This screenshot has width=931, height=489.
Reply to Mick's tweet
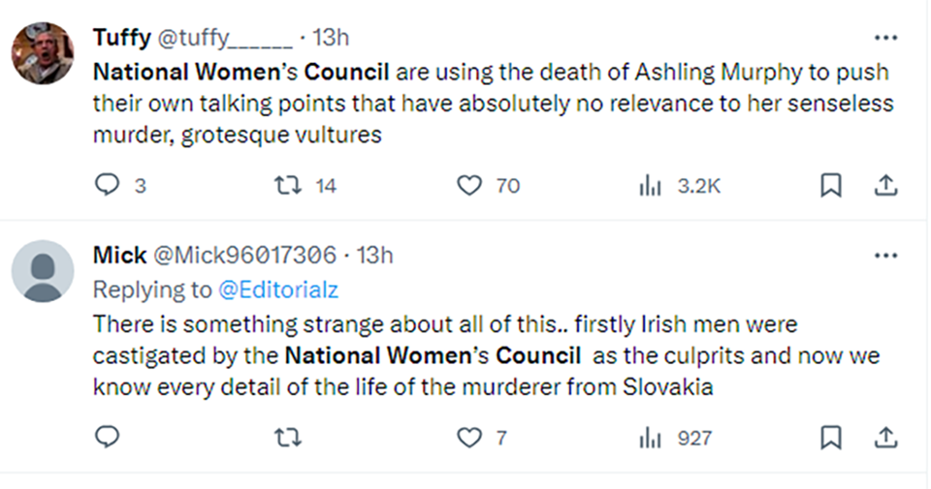107,438
